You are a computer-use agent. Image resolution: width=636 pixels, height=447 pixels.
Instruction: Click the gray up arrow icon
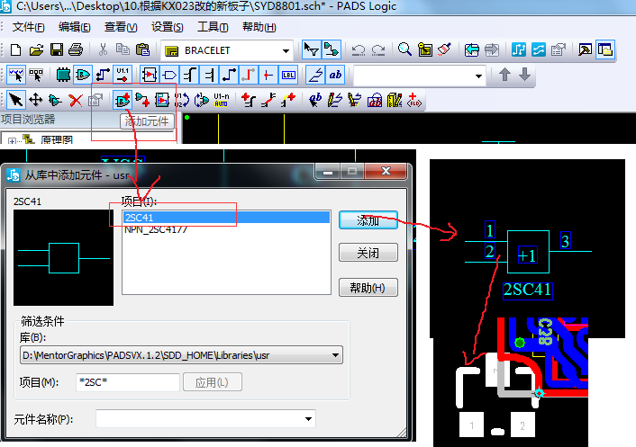[x=504, y=75]
